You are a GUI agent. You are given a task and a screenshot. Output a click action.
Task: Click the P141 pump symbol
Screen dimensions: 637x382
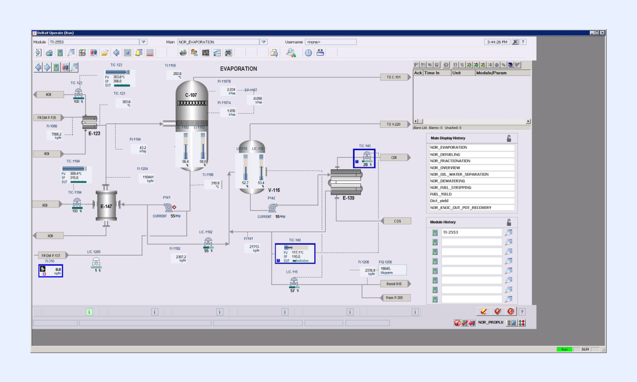coord(168,208)
